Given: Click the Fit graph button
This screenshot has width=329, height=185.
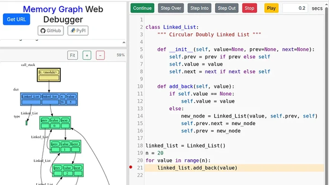Looking at the screenshot, I should [73, 55].
